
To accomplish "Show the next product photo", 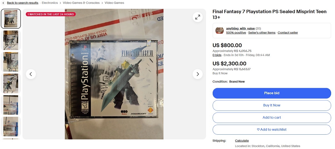I will click(198, 74).
